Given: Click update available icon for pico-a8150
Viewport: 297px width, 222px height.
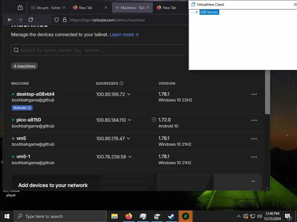Looking at the screenshot, I should coord(154,120).
